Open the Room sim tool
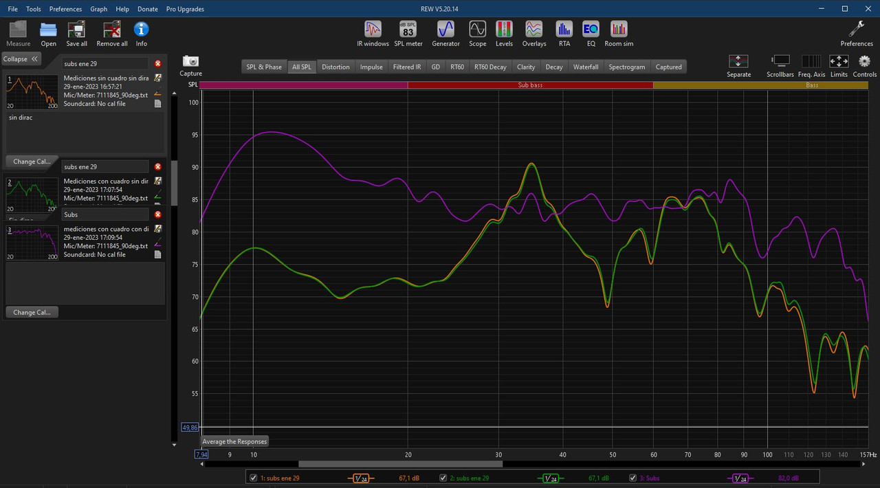The width and height of the screenshot is (880, 488). click(619, 34)
